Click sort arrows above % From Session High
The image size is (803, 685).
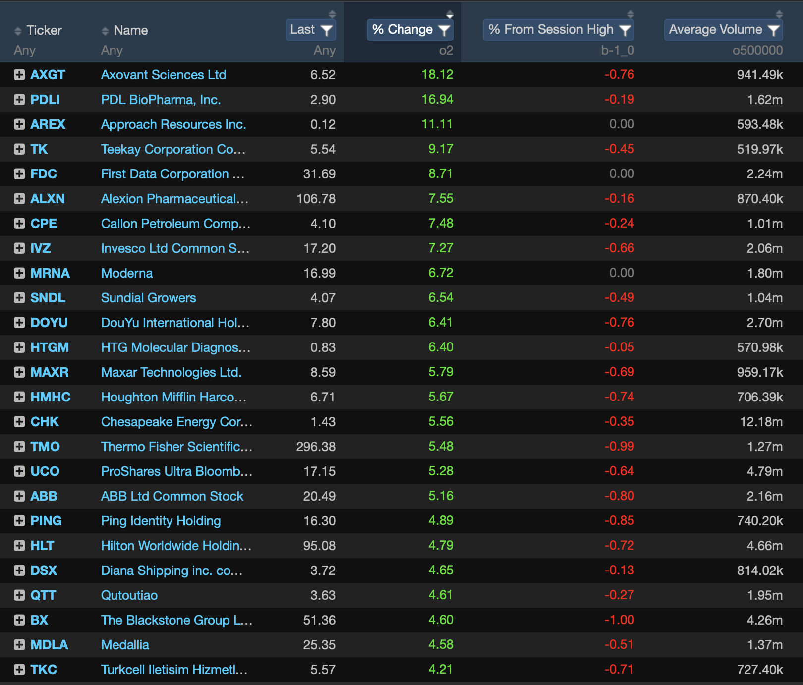tap(631, 14)
